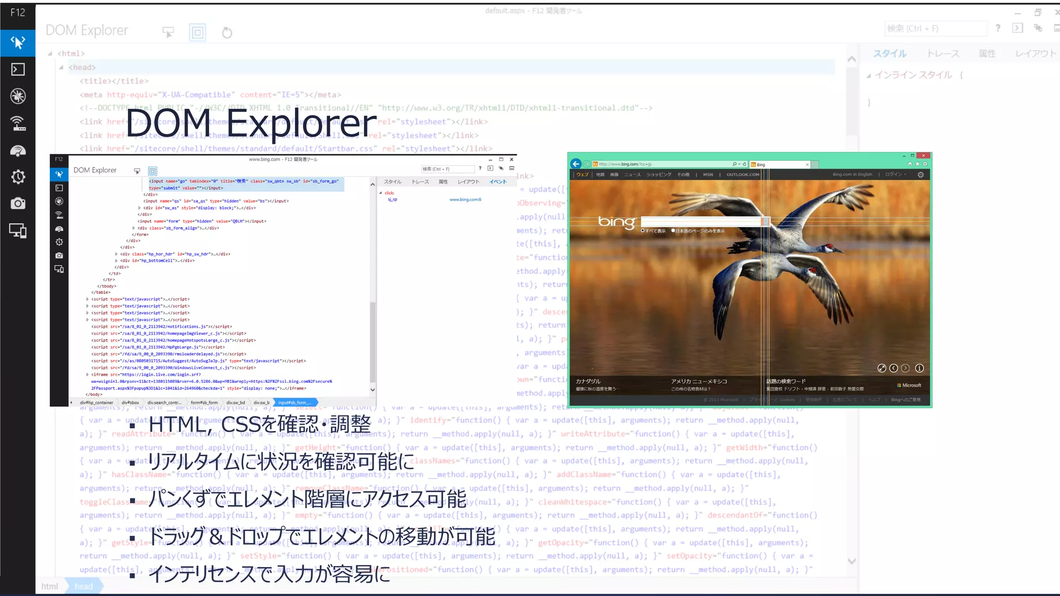This screenshot has width=1060, height=596.
Task: Open the Network icon in the inset bing.com F12 window
Action: [59, 215]
